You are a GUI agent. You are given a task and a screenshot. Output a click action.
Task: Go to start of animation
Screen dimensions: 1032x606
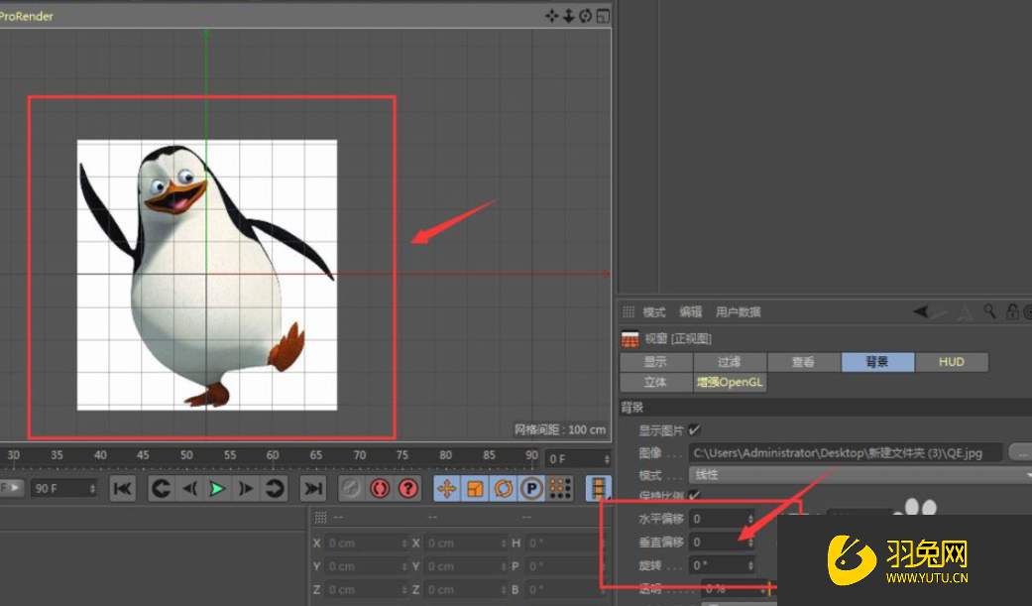point(122,488)
